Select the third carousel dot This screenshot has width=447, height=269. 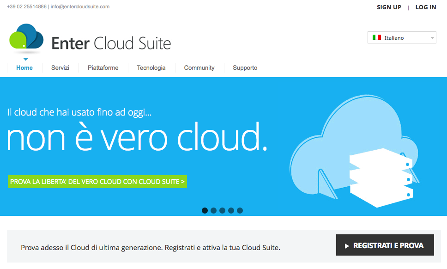click(x=222, y=210)
